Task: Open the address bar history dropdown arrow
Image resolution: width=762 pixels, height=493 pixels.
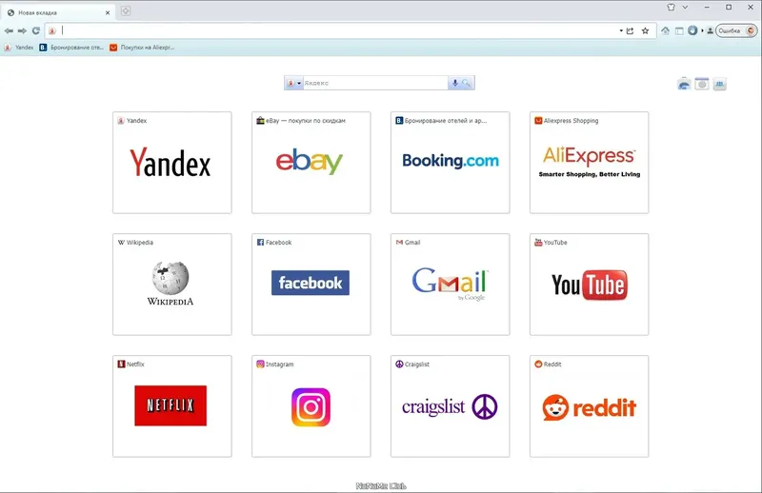Action: 621,30
